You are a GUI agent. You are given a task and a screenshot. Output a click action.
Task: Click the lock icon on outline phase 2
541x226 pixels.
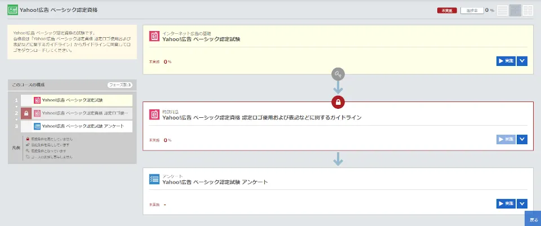point(26,113)
